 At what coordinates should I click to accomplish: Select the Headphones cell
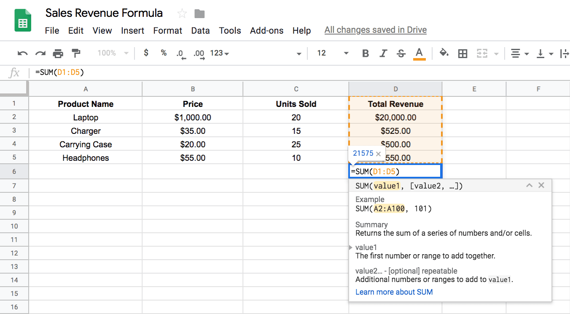86,158
